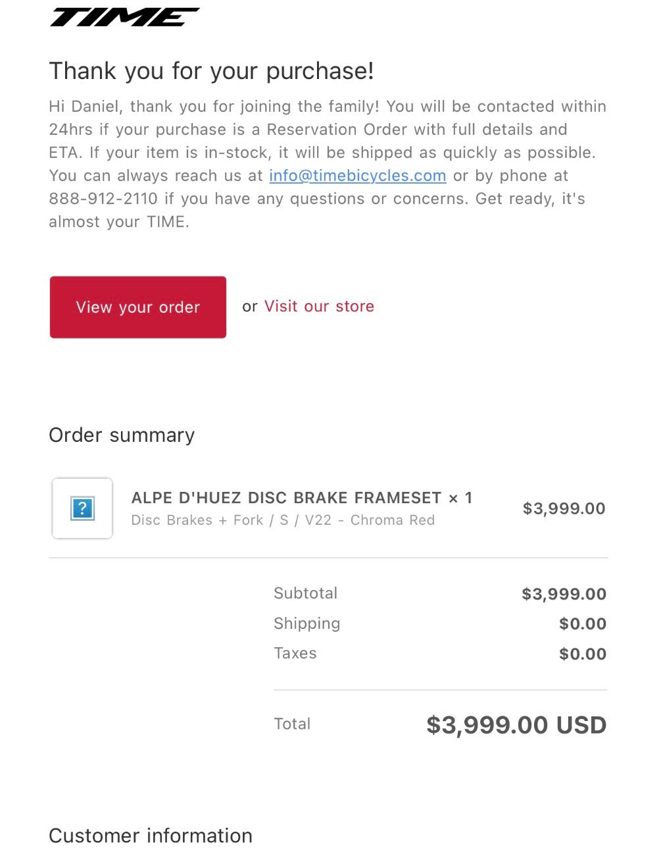
Task: Click the Subtotal label
Action: 305,593
